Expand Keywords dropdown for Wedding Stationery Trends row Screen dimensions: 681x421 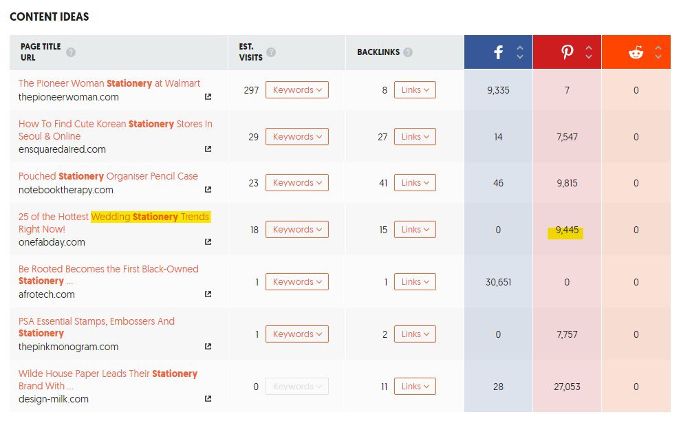(x=297, y=229)
